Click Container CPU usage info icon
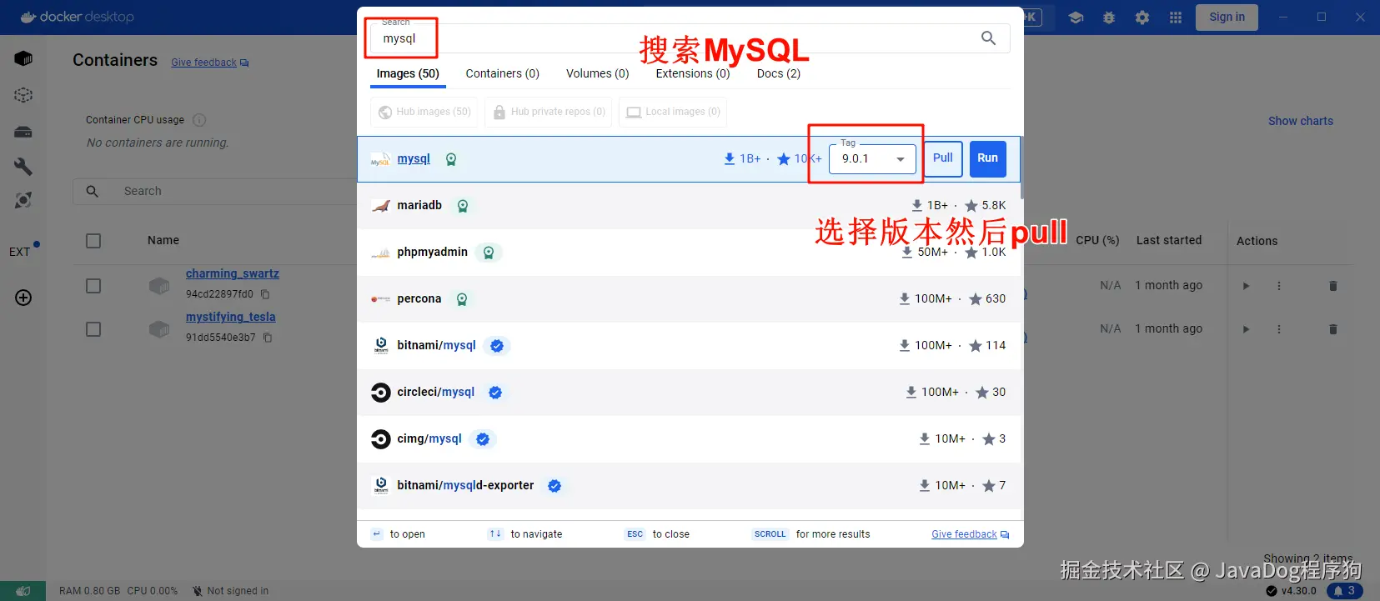This screenshot has height=601, width=1380. coord(199,120)
